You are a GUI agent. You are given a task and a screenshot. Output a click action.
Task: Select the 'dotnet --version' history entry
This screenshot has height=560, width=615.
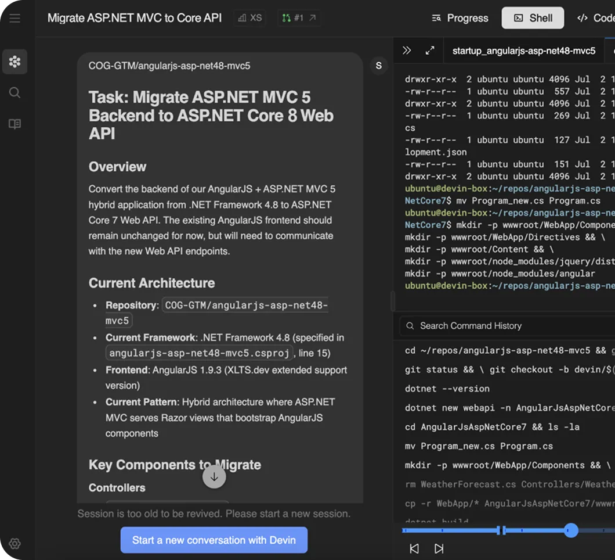pyautogui.click(x=447, y=389)
